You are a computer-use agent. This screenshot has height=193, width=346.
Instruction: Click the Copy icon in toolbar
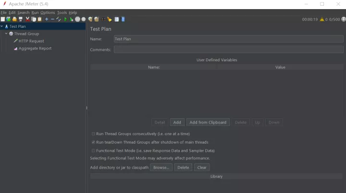coord(34,19)
